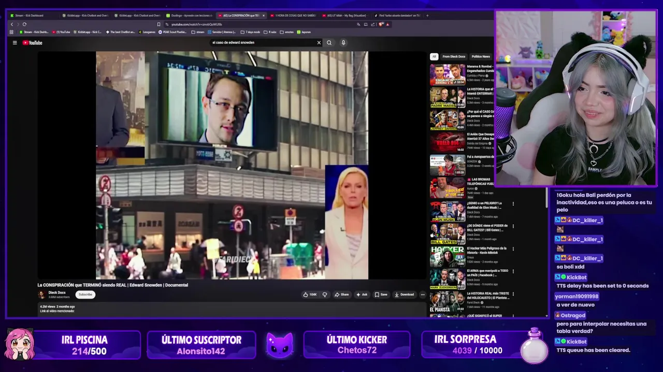Screen dimensions: 663x372
Task: Click the title 'El Hacker Más Peligroso'
Action: tap(487, 250)
